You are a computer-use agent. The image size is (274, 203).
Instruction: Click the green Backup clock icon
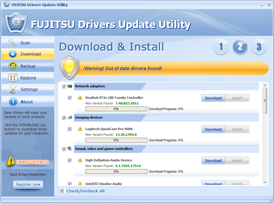[13, 66]
